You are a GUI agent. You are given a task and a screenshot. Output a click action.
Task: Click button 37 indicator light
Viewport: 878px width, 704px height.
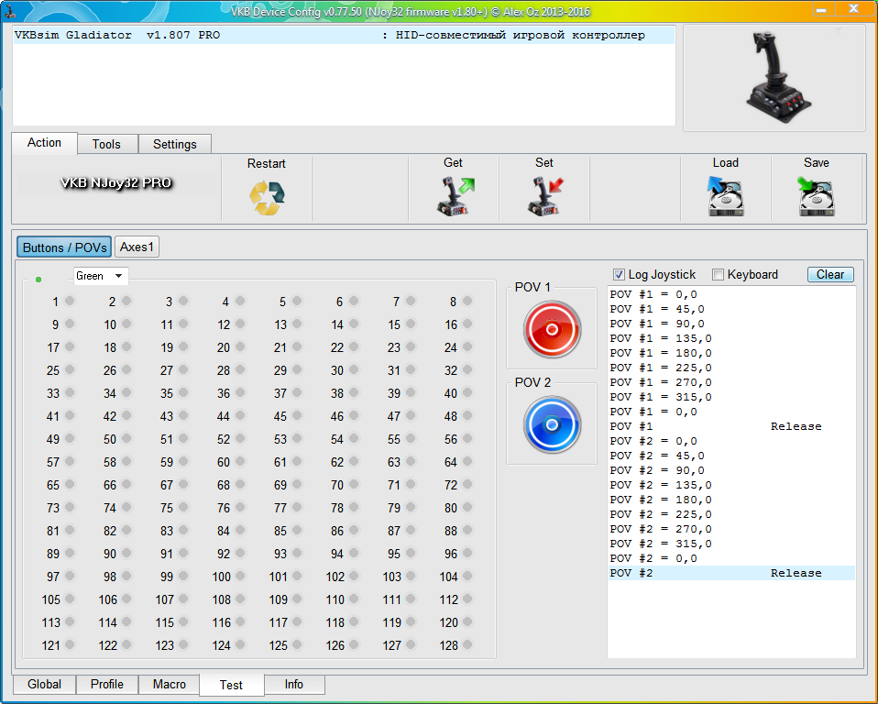coord(297,392)
